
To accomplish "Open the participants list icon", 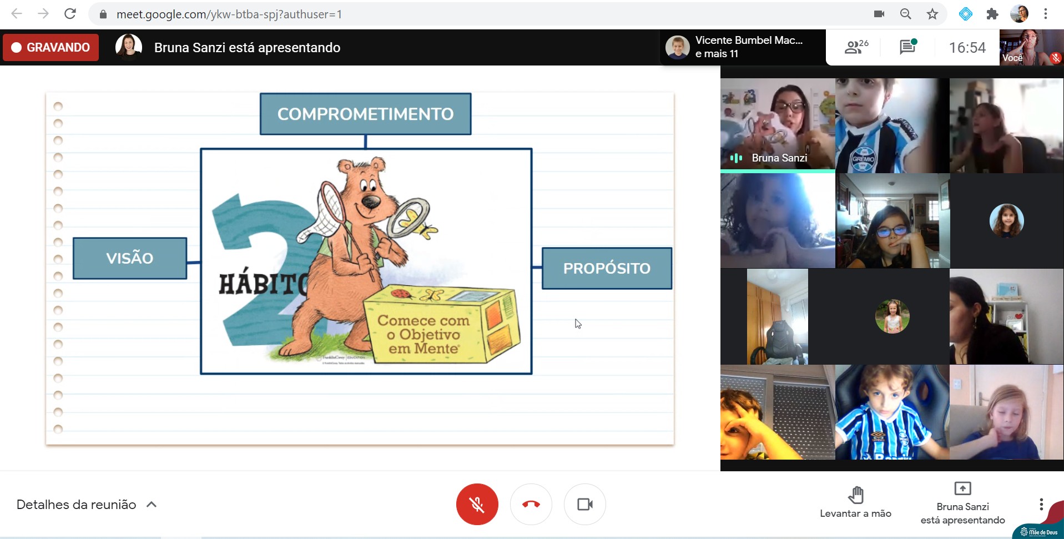I will click(x=855, y=47).
